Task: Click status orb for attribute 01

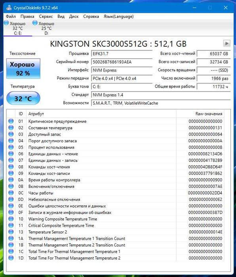Action: click(11, 121)
